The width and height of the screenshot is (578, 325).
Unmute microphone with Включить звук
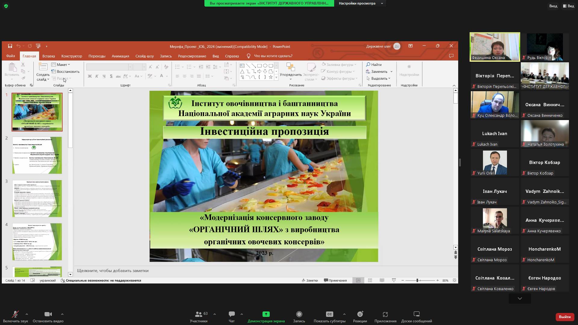(x=15, y=314)
